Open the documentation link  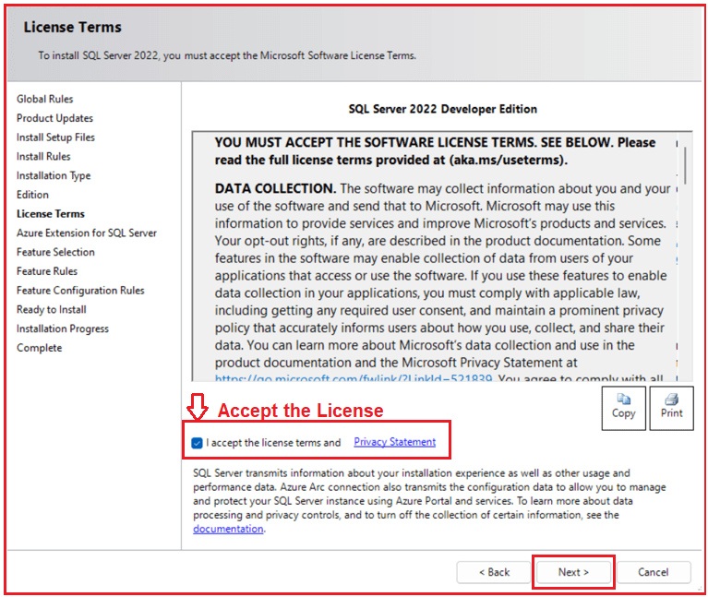coord(228,529)
